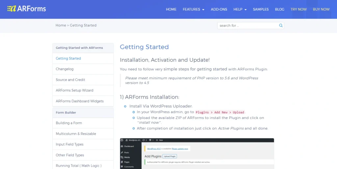Image resolution: width=337 pixels, height=169 pixels.
Task: Click the WordPress logo in screenshot toolbar
Action: pos(122,140)
